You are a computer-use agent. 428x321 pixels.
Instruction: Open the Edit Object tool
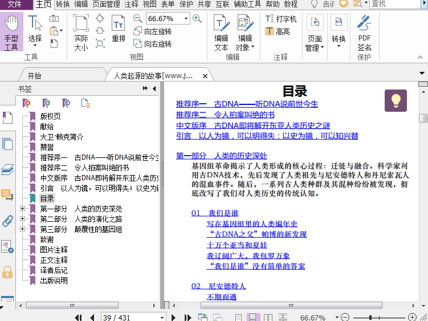click(245, 32)
